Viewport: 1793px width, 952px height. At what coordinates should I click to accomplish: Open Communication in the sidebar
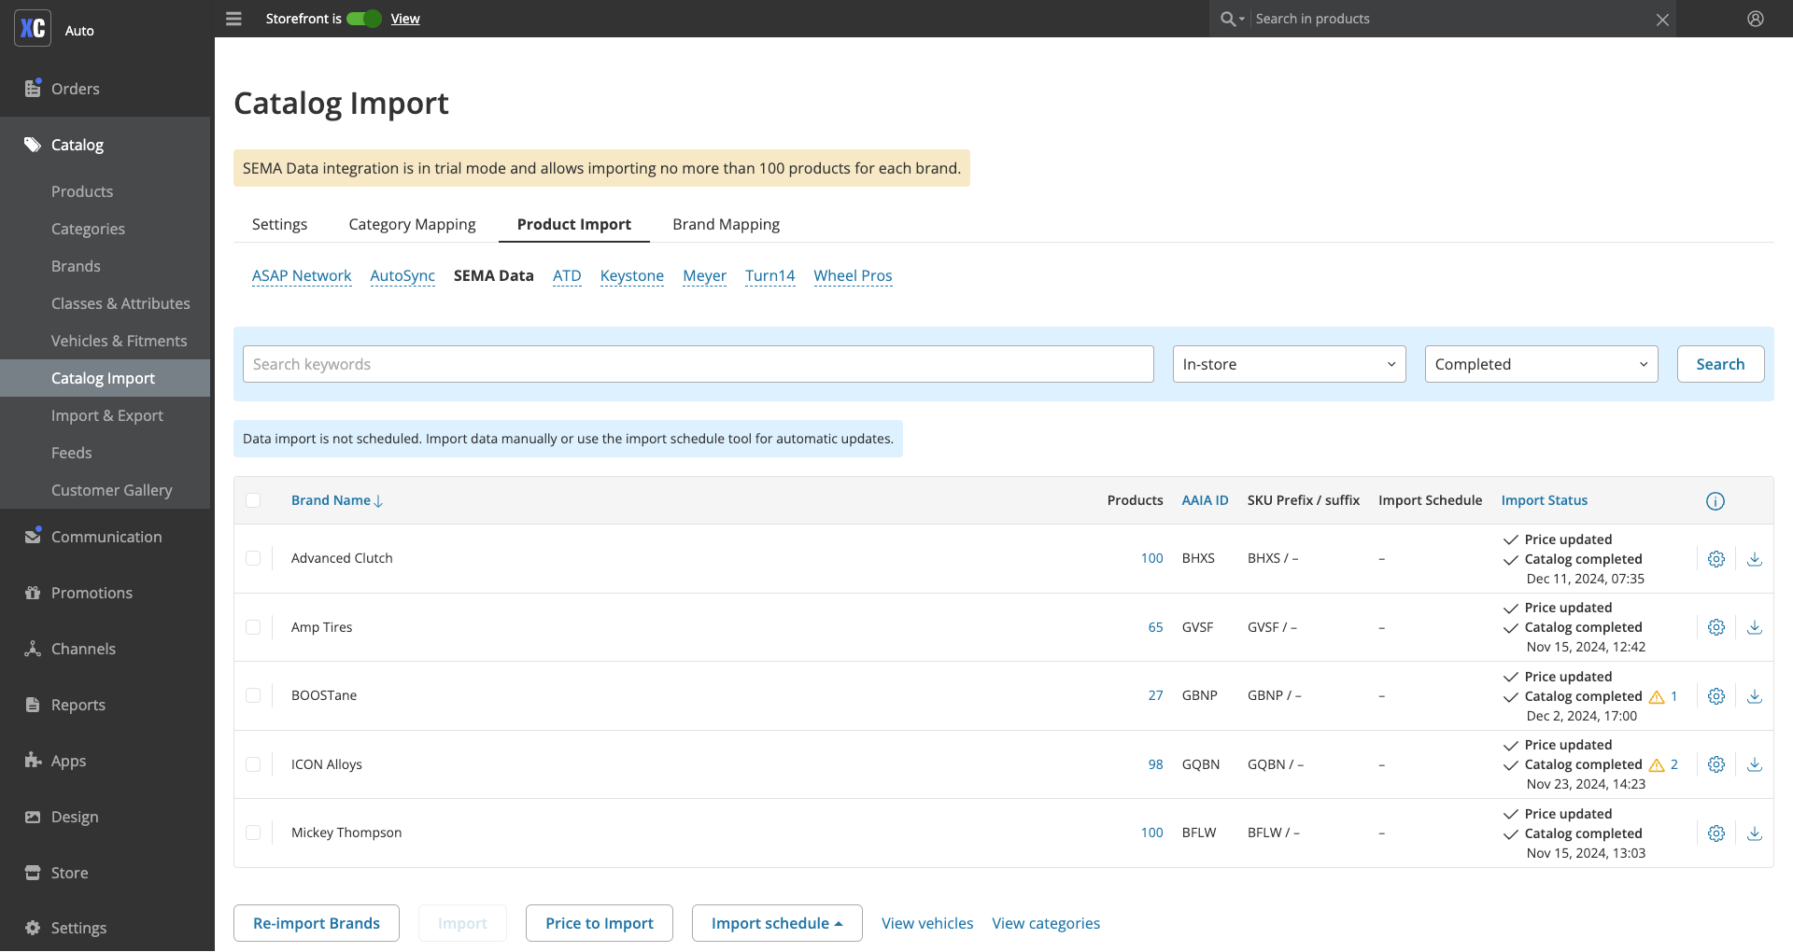tap(105, 537)
